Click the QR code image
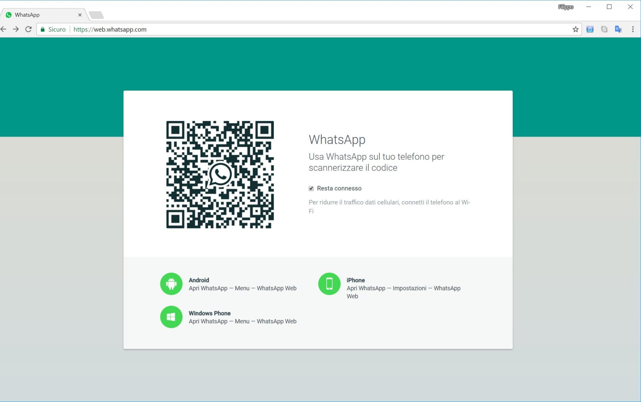641x402 pixels. pos(220,174)
